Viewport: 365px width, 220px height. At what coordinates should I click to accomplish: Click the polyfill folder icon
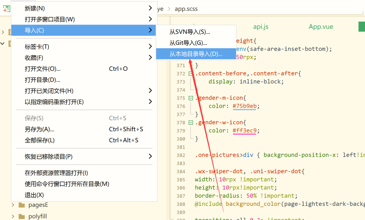pyautogui.click(x=22, y=216)
